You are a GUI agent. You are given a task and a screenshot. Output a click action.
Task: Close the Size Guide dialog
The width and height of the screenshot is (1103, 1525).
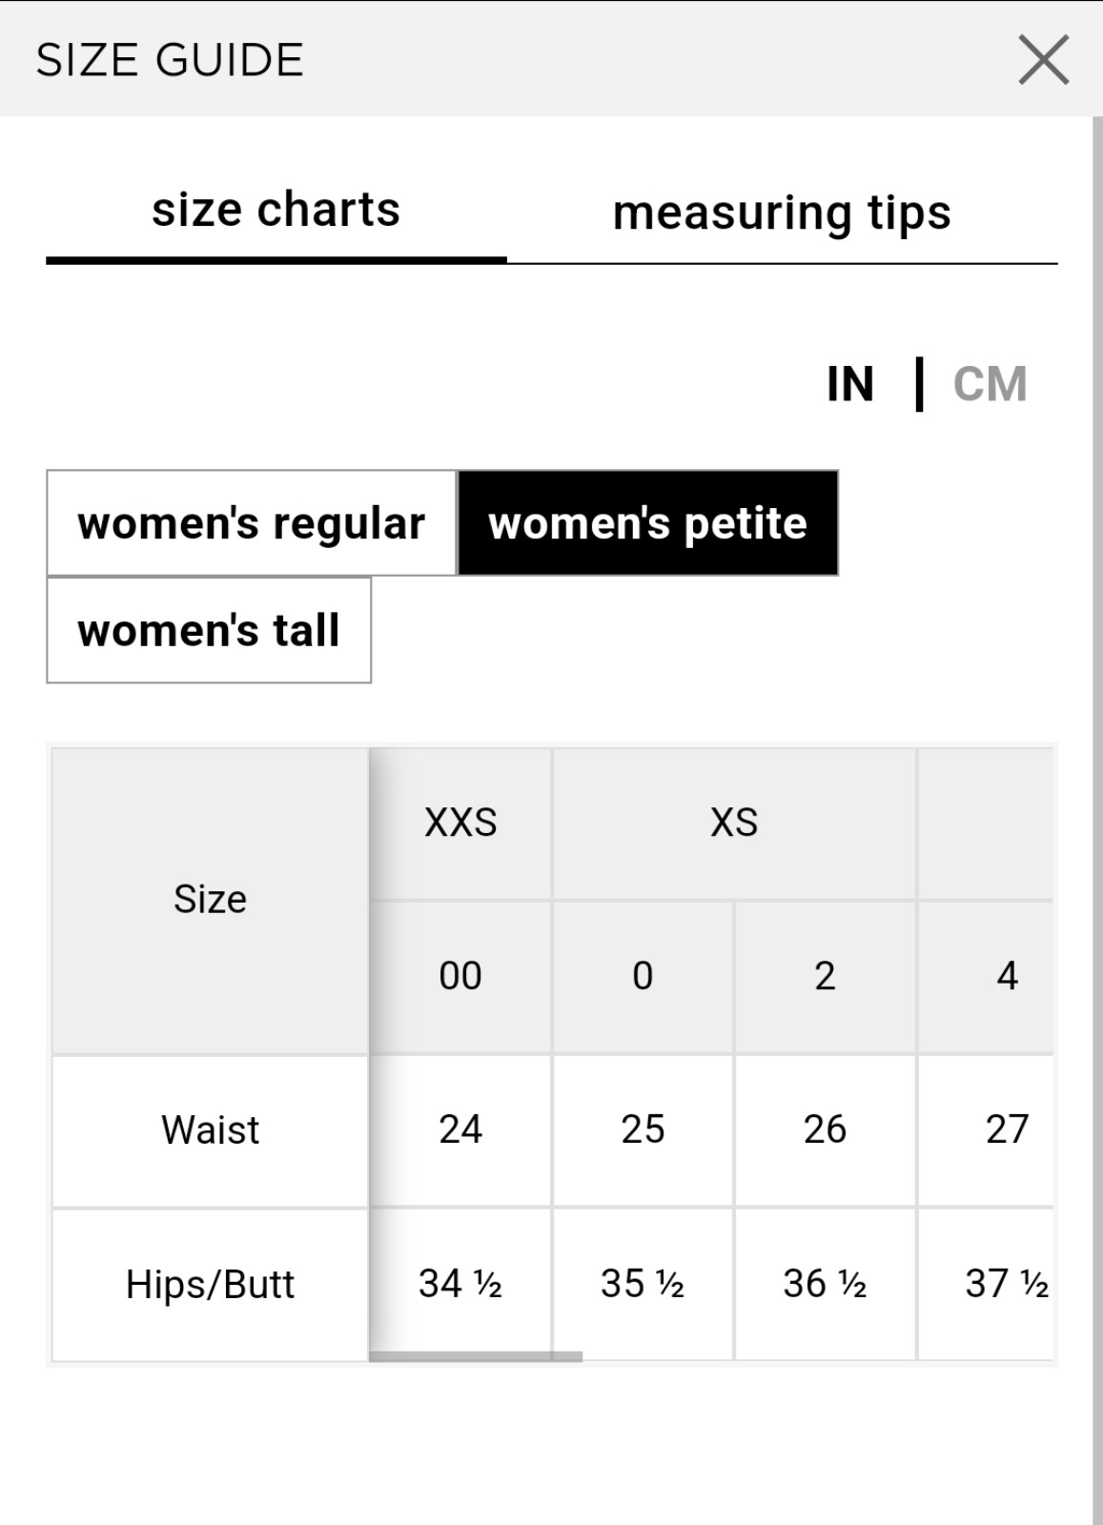coord(1043,60)
